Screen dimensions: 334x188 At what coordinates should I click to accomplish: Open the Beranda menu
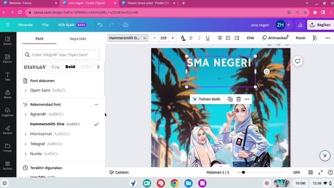point(26,25)
